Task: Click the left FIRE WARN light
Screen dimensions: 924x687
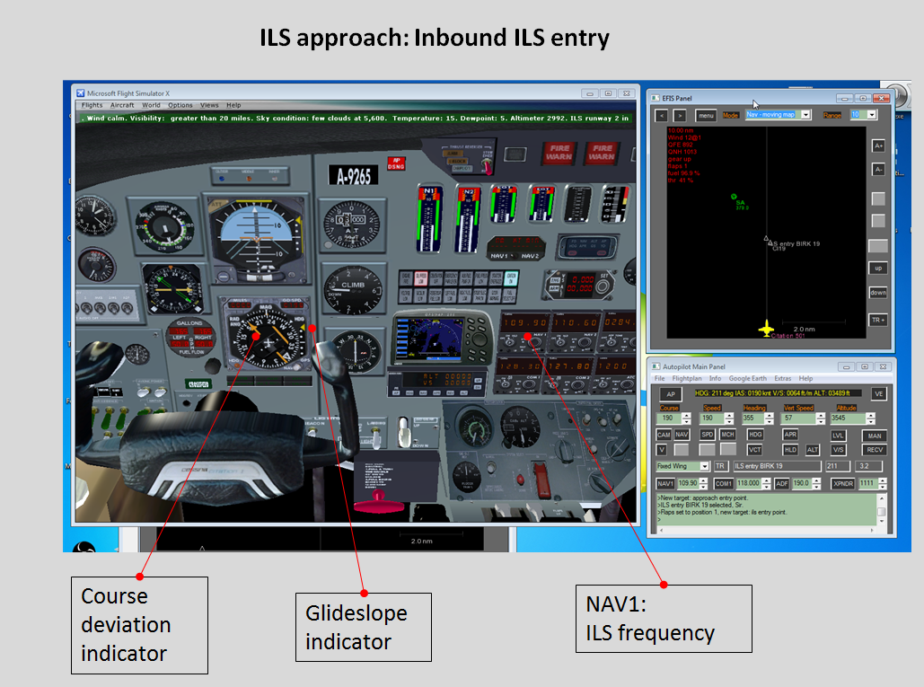Action: point(559,153)
